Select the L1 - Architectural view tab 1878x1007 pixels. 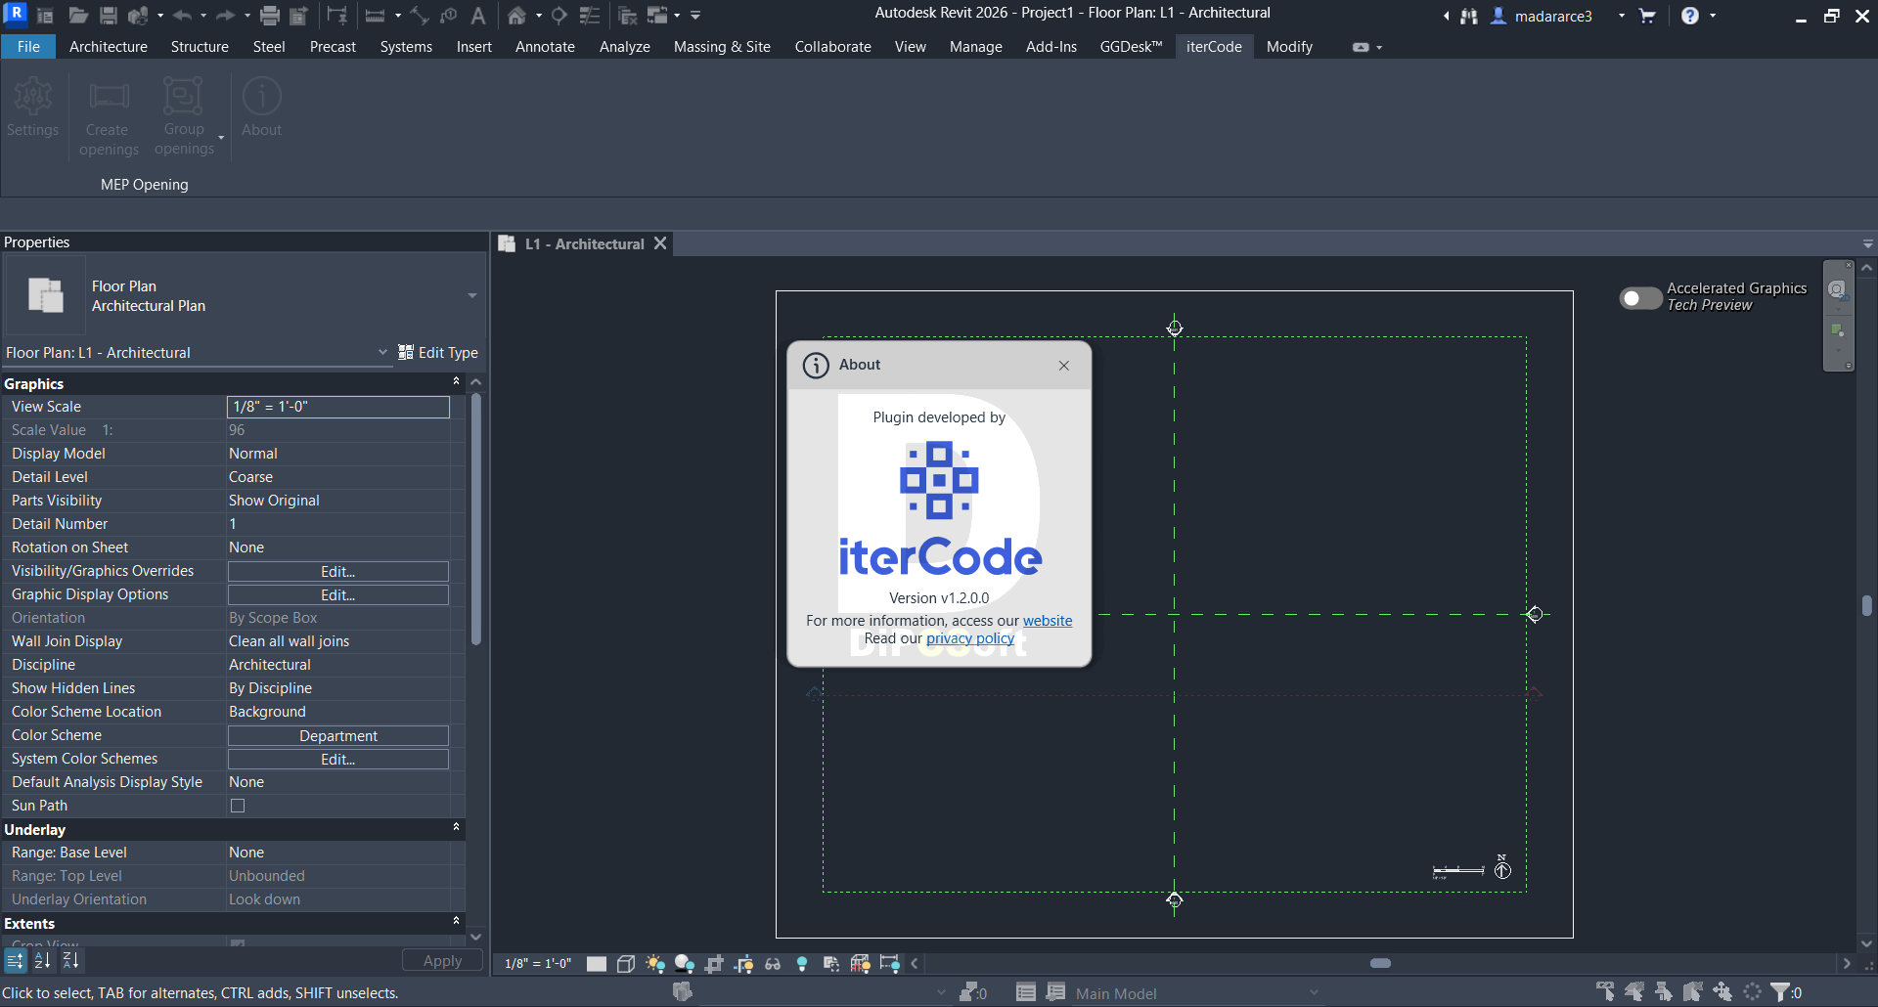tap(584, 244)
